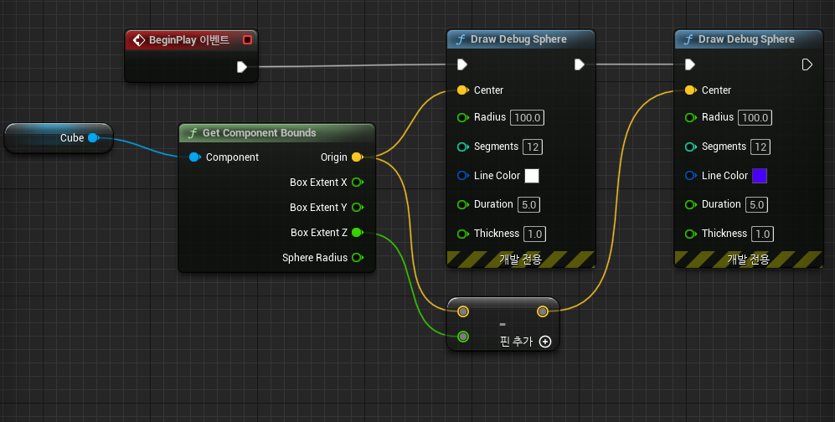Click the Box Extent Z output pin
Screen dimensions: 835x422
pyautogui.click(x=358, y=232)
